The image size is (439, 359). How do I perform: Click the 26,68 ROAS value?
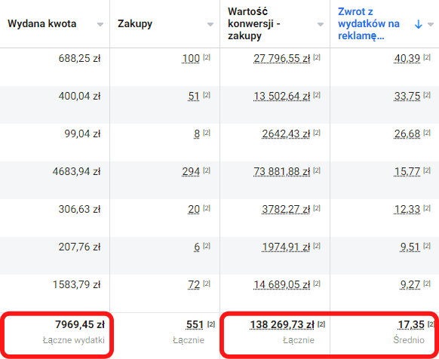click(x=407, y=133)
